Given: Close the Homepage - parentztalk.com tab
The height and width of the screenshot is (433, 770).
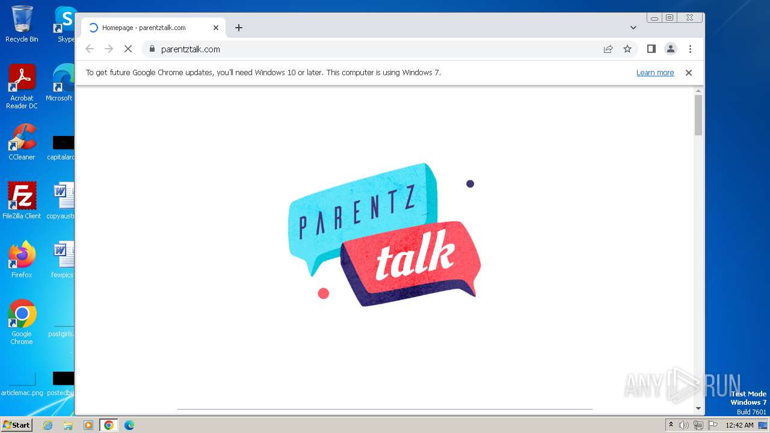Looking at the screenshot, I should (x=216, y=28).
